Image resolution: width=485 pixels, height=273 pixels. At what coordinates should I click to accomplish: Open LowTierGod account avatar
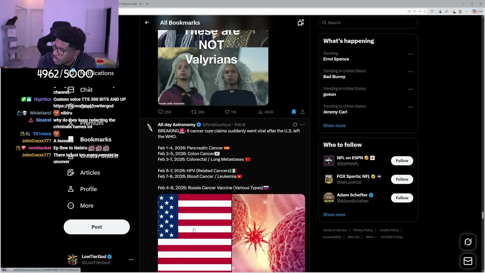tap(72, 259)
